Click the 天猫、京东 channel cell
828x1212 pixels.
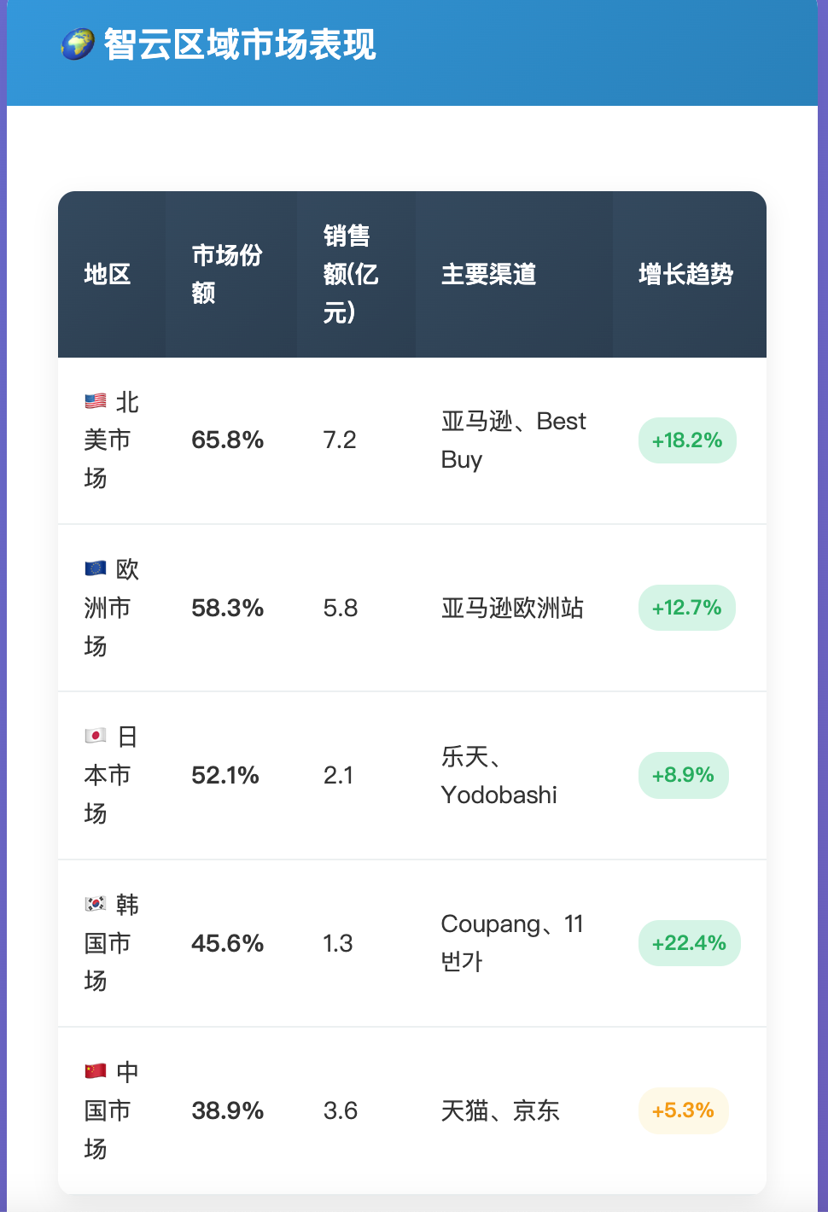pyautogui.click(x=500, y=1110)
